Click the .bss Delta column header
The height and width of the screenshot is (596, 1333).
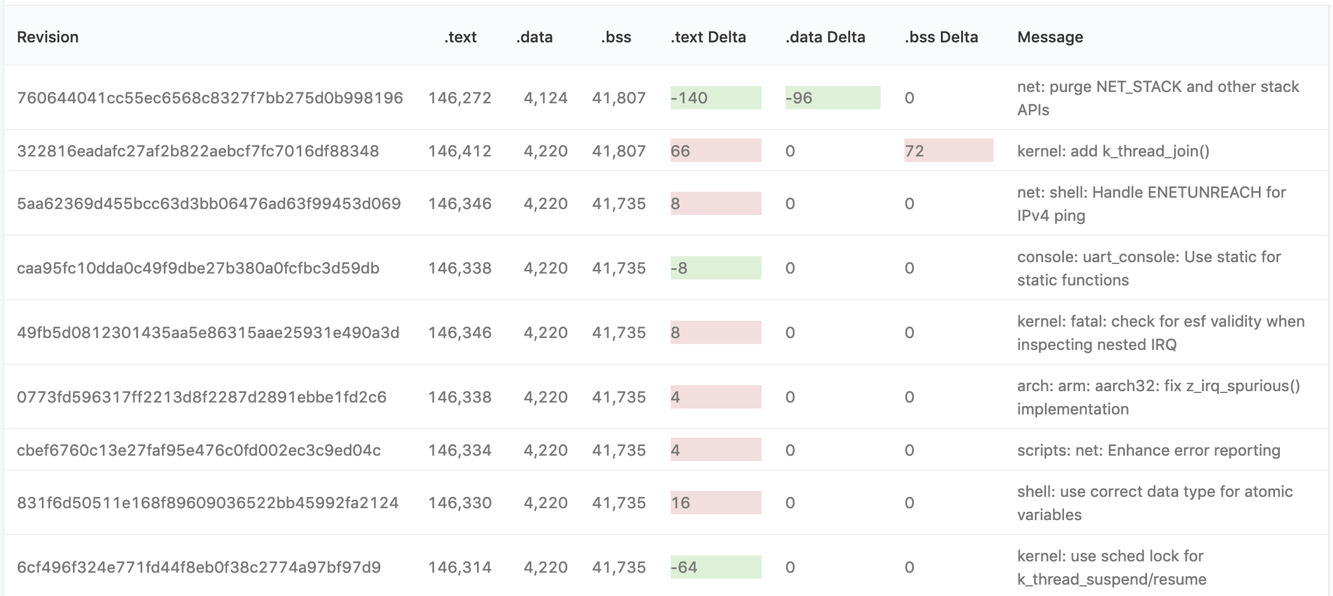(941, 37)
